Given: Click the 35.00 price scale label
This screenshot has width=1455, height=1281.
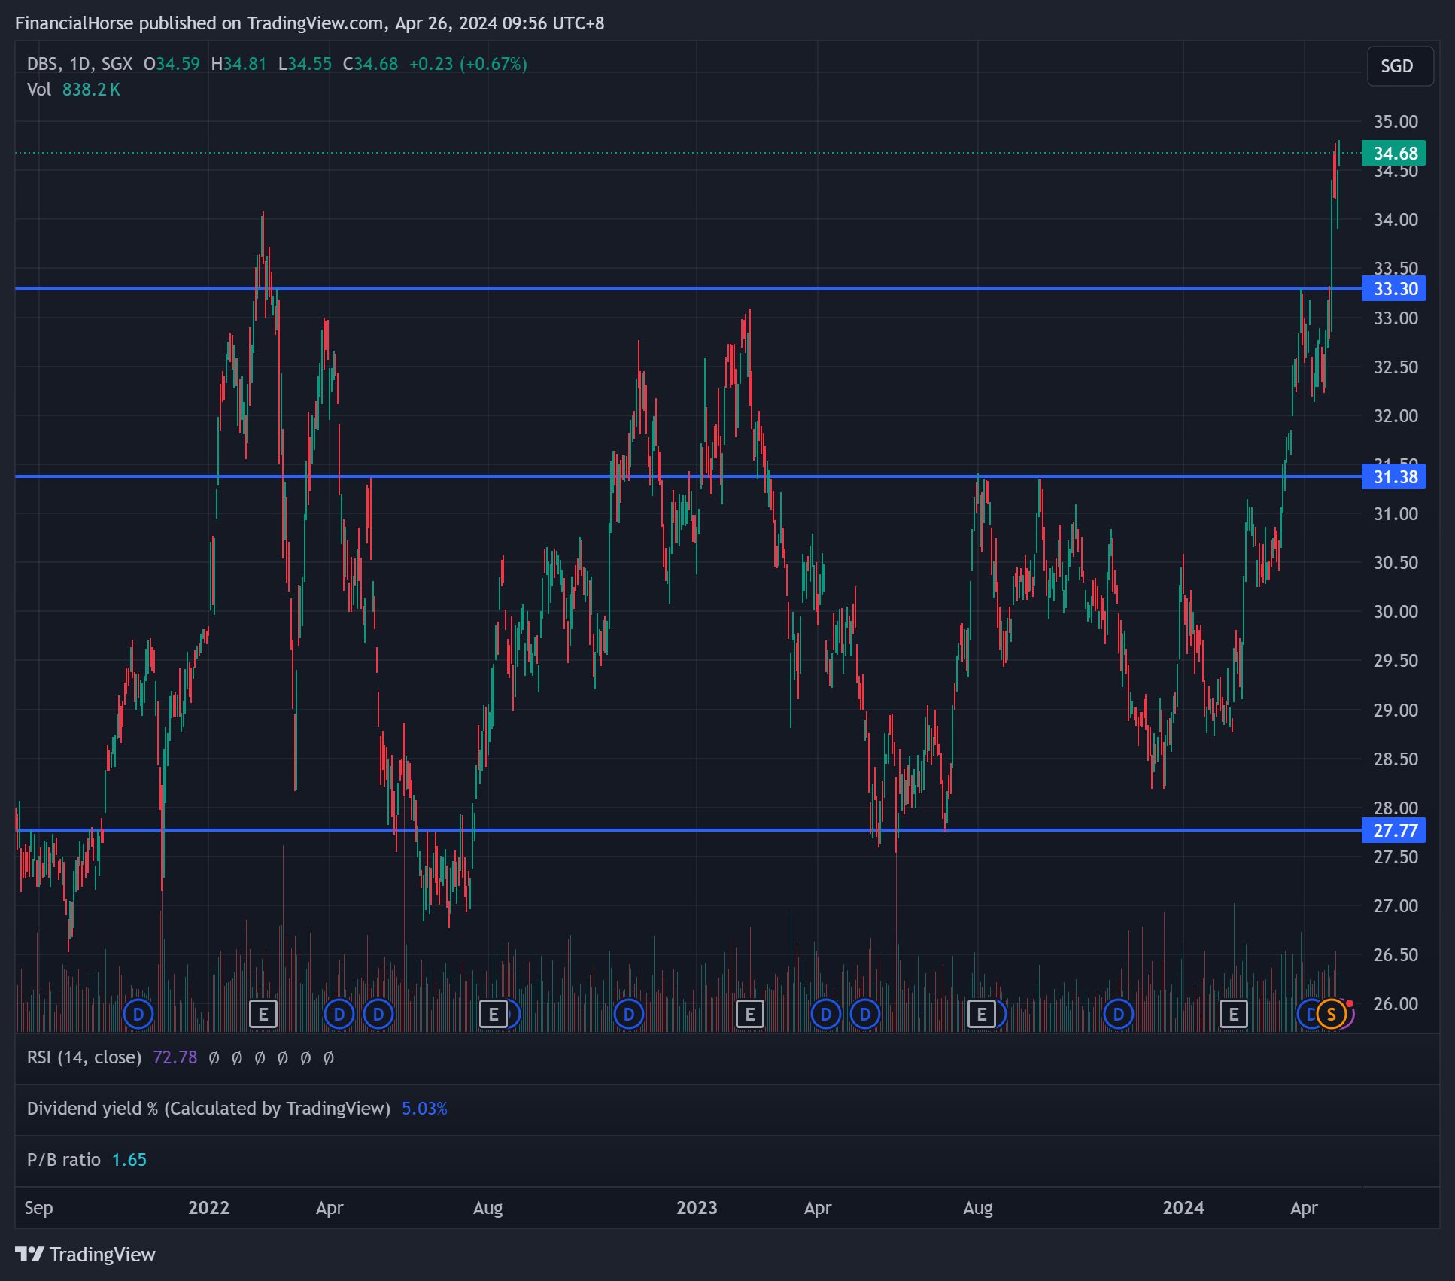Looking at the screenshot, I should [x=1396, y=122].
